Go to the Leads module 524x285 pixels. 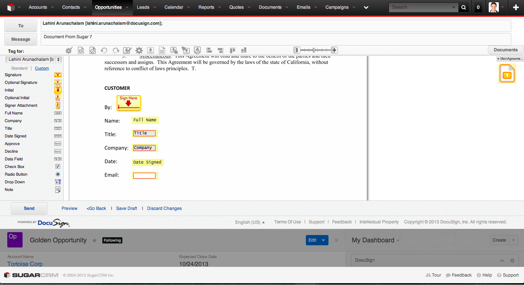point(143,7)
